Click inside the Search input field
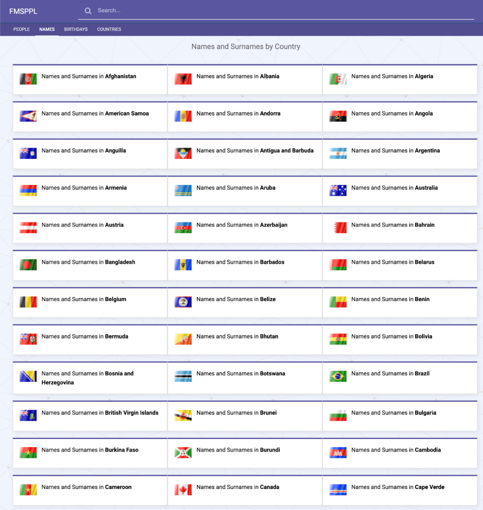 [180, 10]
